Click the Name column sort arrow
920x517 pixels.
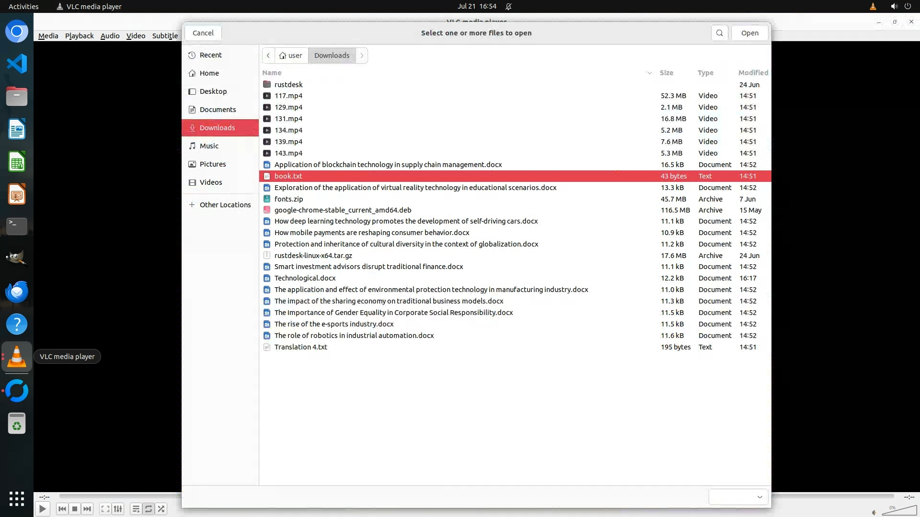tap(649, 73)
